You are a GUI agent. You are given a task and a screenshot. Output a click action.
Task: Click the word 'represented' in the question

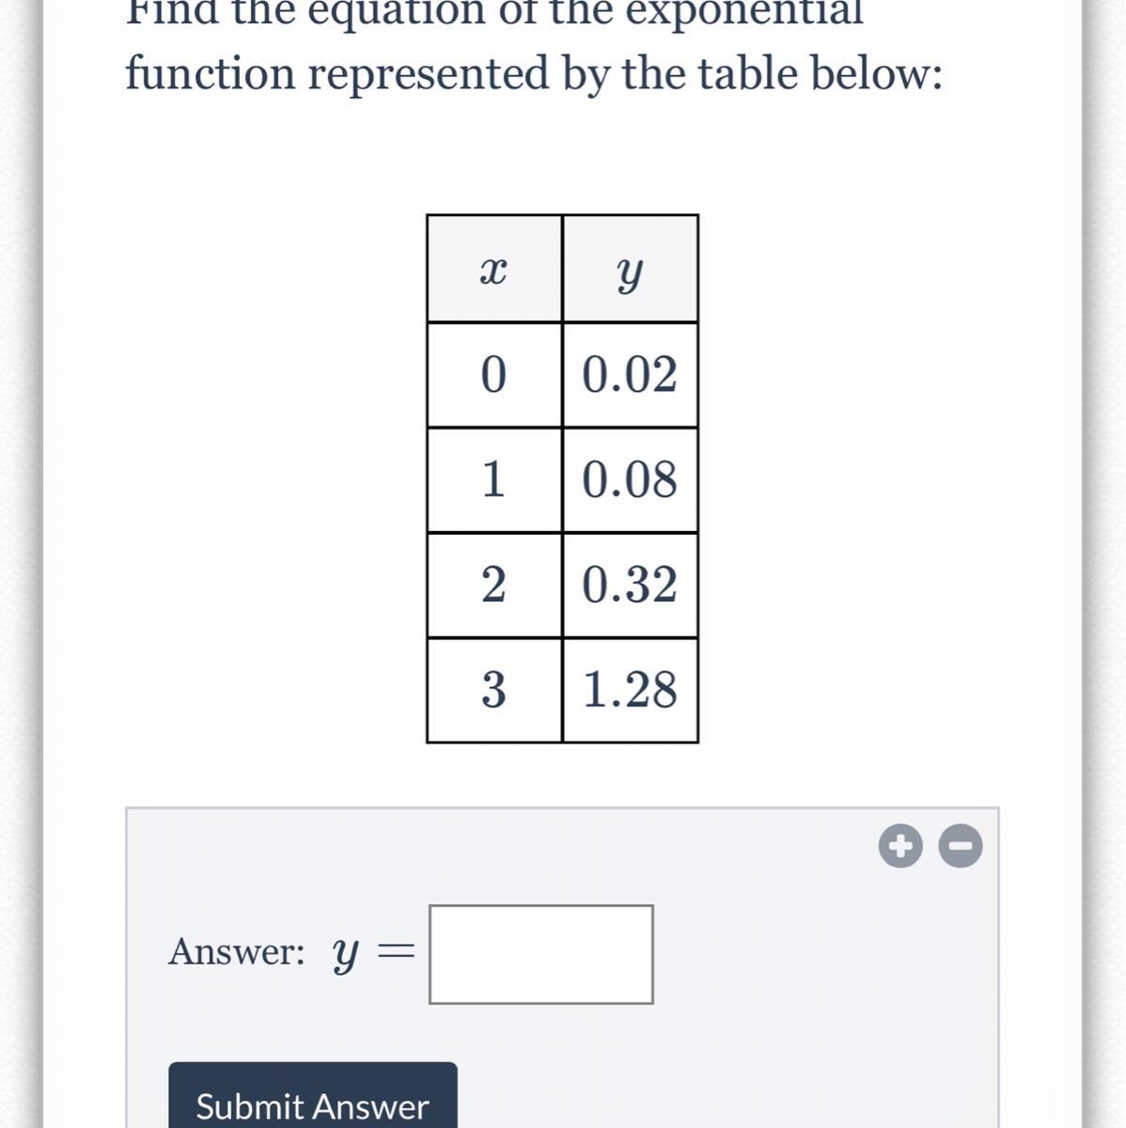[x=429, y=73]
